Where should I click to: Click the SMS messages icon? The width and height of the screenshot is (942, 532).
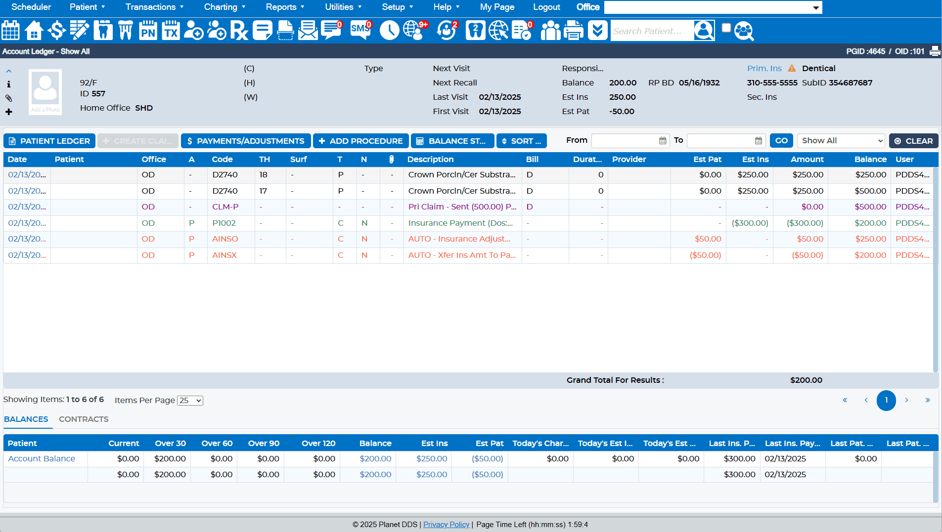coord(360,31)
